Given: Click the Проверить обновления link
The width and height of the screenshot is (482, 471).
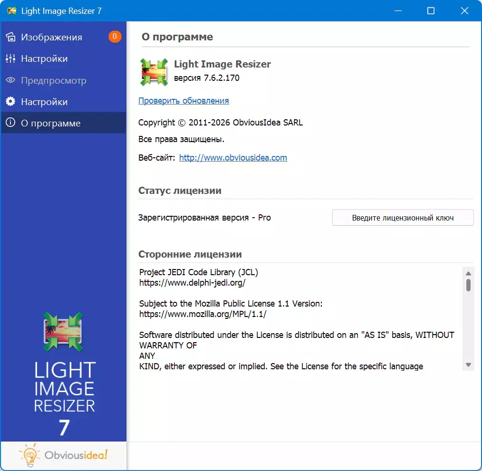Looking at the screenshot, I should click(x=183, y=101).
